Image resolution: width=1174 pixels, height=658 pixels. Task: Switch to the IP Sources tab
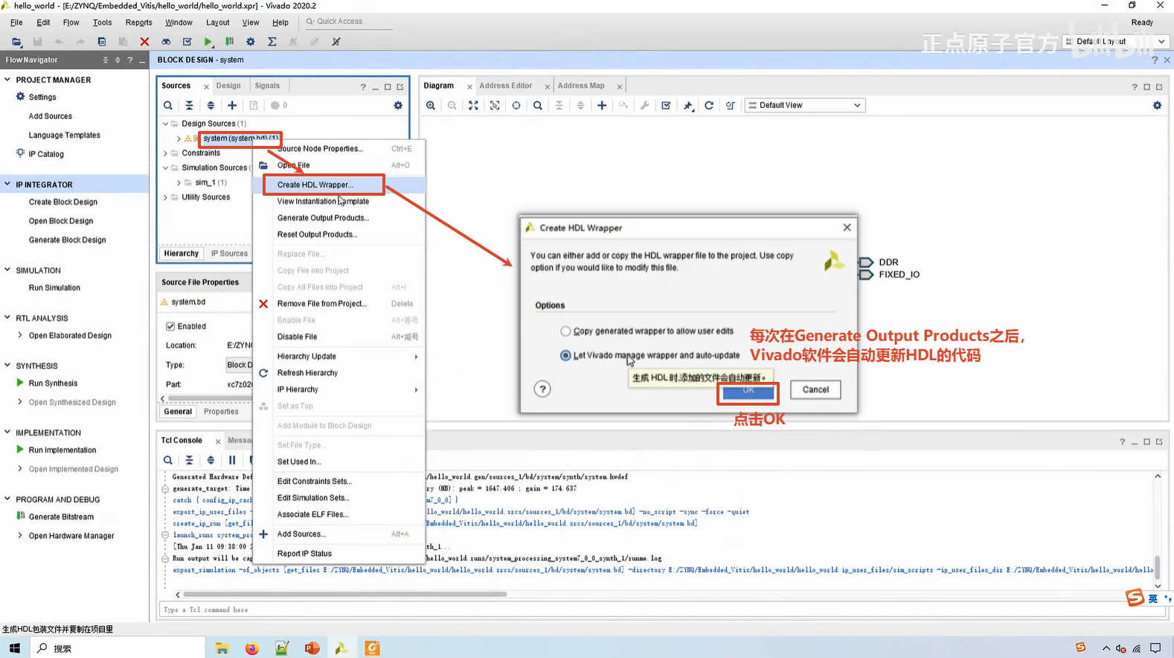pos(229,254)
